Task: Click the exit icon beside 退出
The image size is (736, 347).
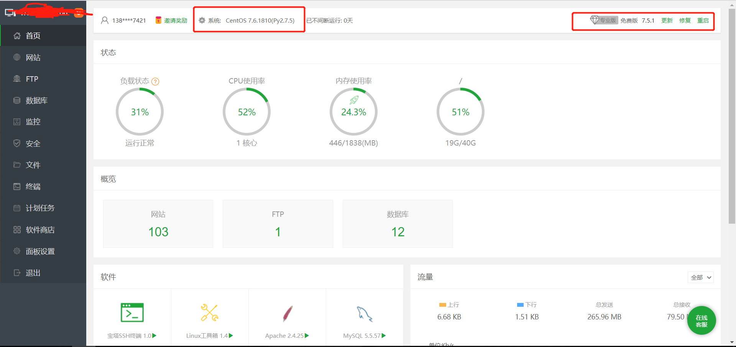Action: click(17, 273)
